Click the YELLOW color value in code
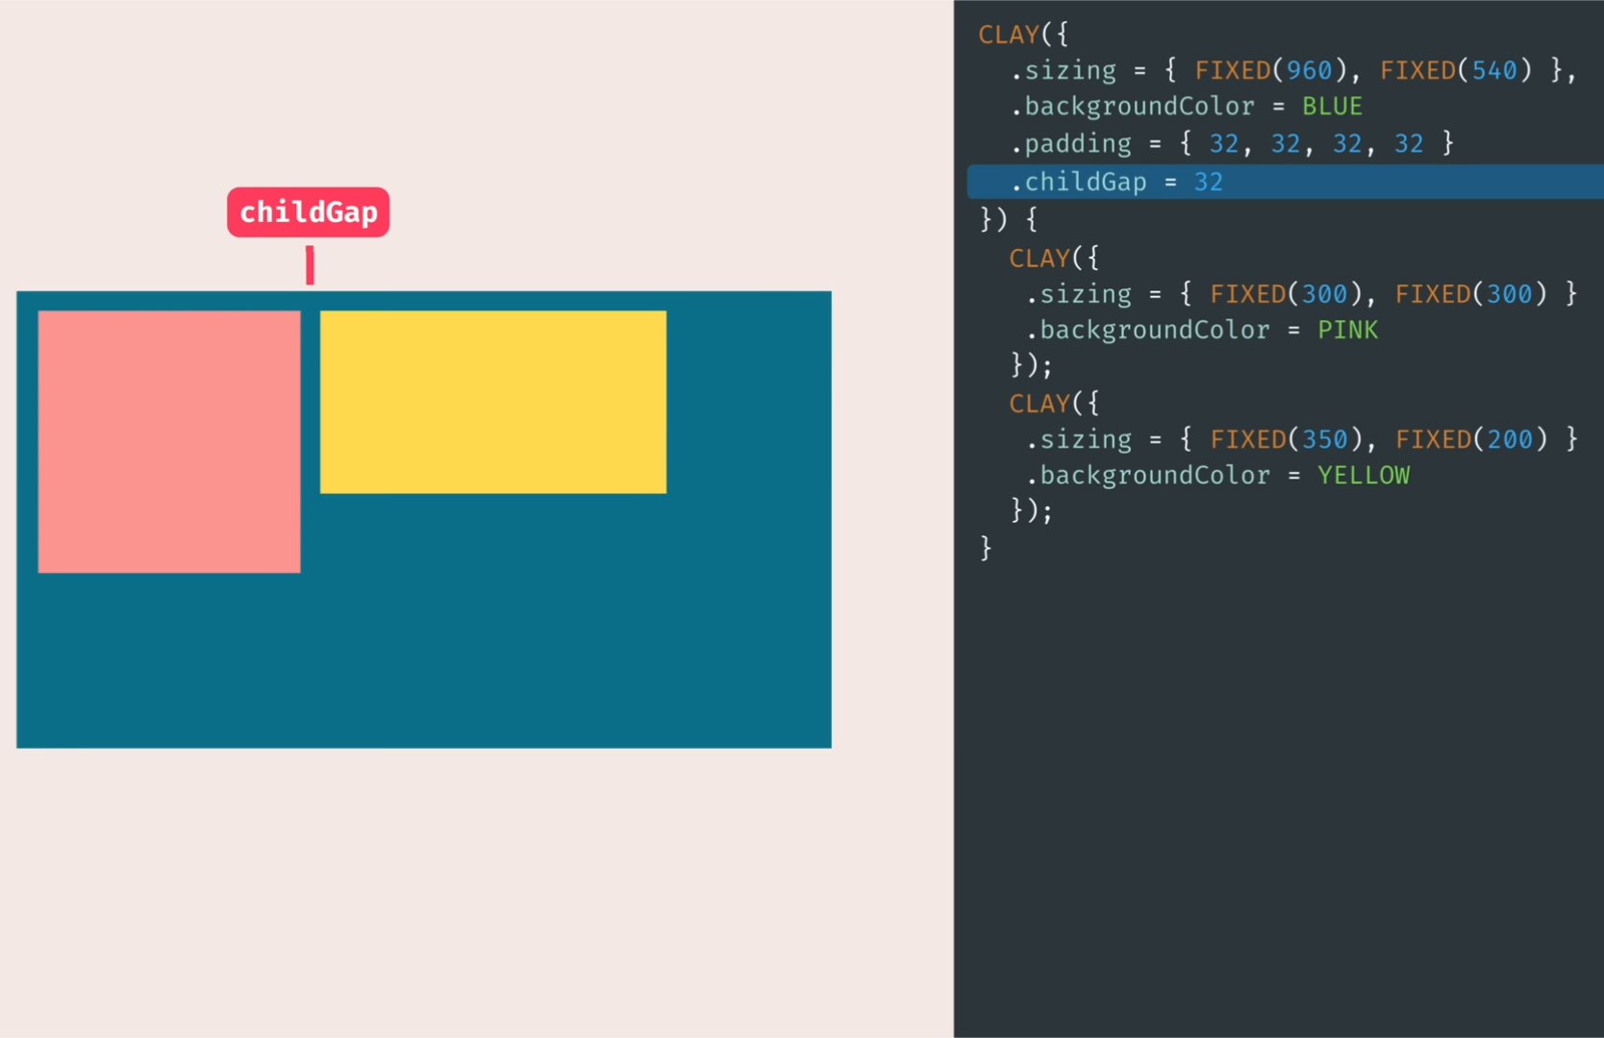 coord(1363,476)
